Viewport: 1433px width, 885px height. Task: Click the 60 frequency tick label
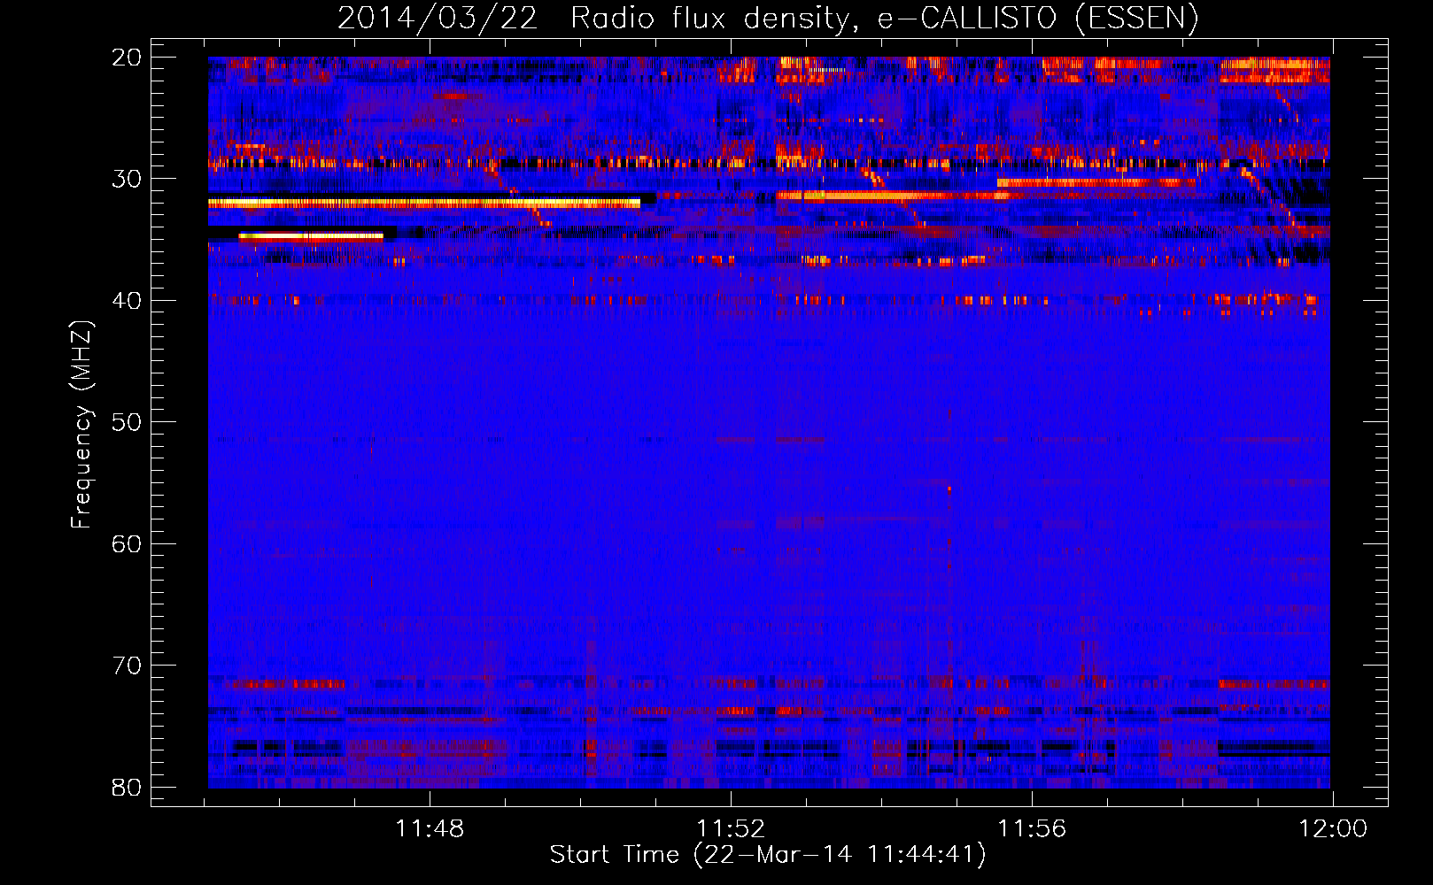(x=127, y=543)
